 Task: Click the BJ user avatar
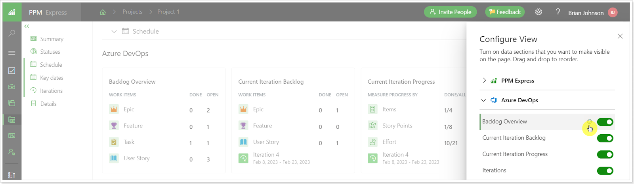(613, 13)
